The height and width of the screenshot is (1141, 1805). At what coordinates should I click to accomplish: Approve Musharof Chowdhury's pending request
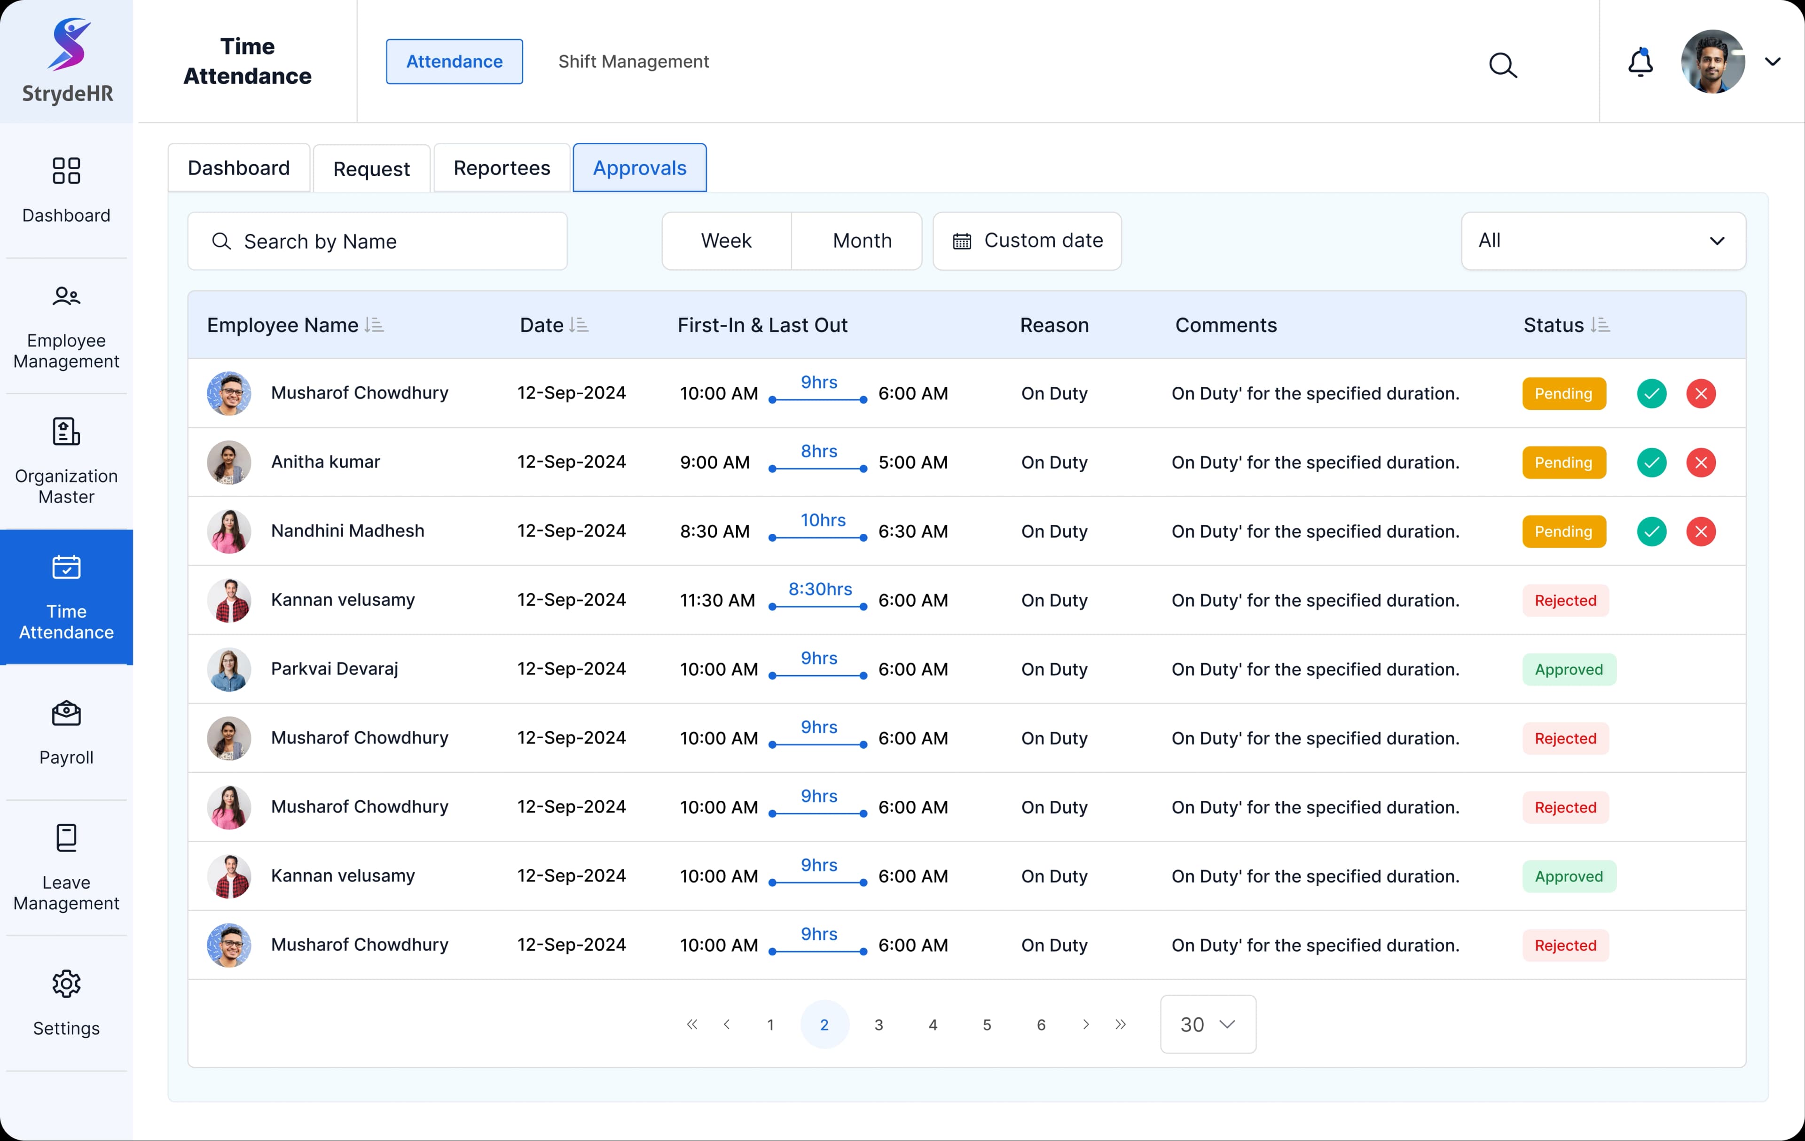point(1652,393)
